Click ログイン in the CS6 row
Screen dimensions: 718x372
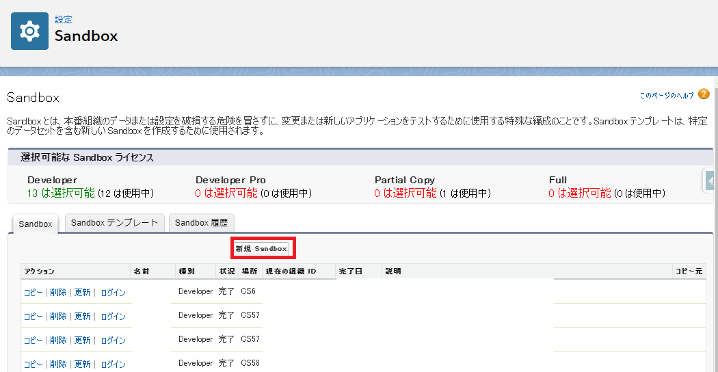click(113, 292)
